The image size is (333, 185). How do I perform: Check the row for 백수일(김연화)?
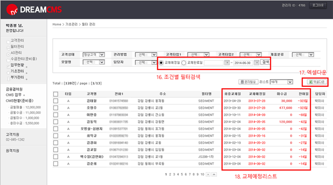point(55,157)
